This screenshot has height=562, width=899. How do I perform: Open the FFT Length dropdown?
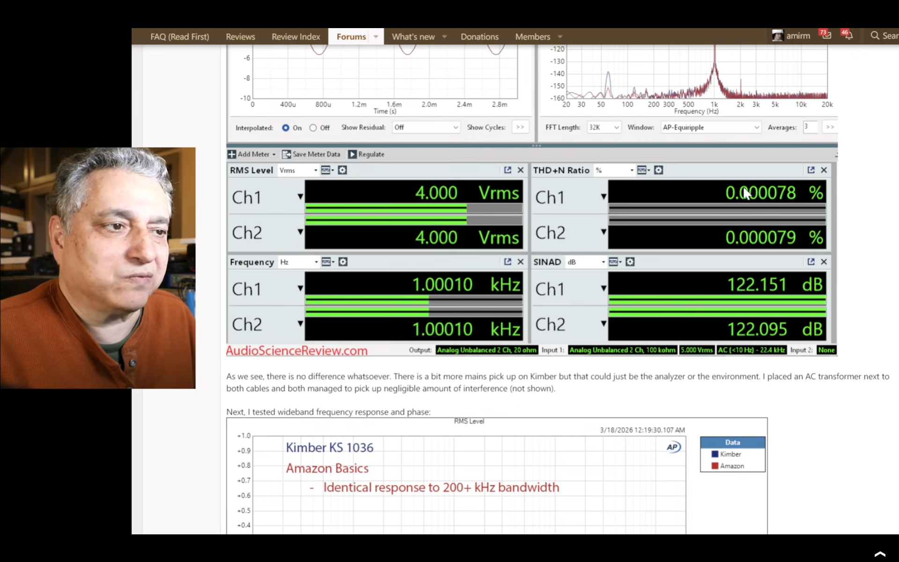604,127
